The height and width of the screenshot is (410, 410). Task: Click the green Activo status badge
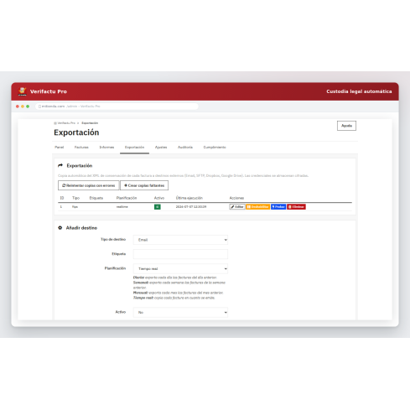click(x=158, y=207)
